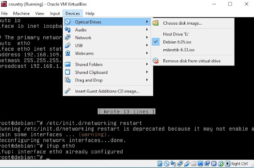Click the Optical Drives disc icon in Devices menu

point(67,22)
